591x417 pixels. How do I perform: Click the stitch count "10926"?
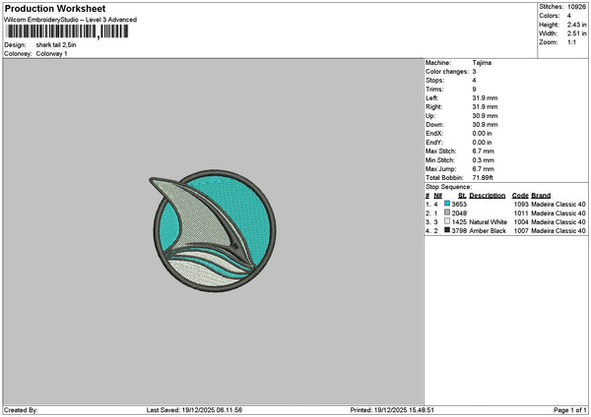tap(576, 7)
